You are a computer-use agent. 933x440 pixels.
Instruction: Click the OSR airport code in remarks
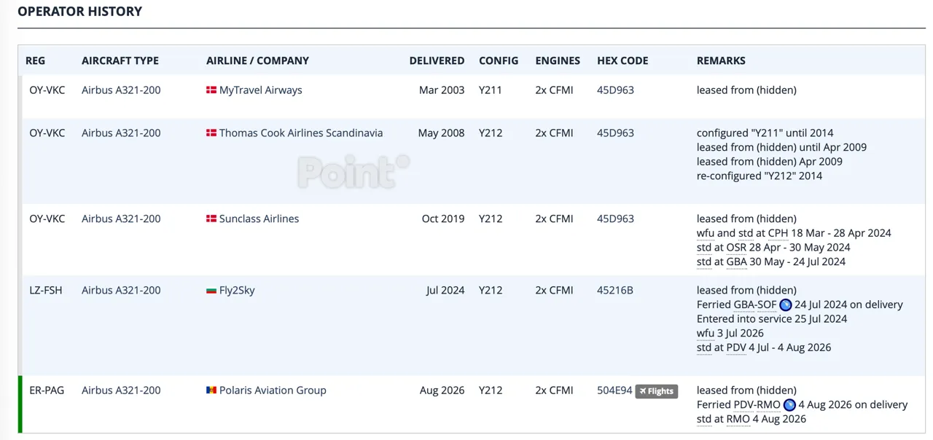[736, 248]
